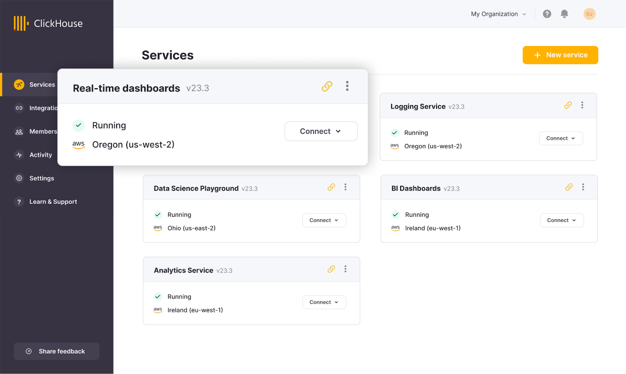
Task: Click the link icon on Logging Service card
Action: (x=568, y=105)
